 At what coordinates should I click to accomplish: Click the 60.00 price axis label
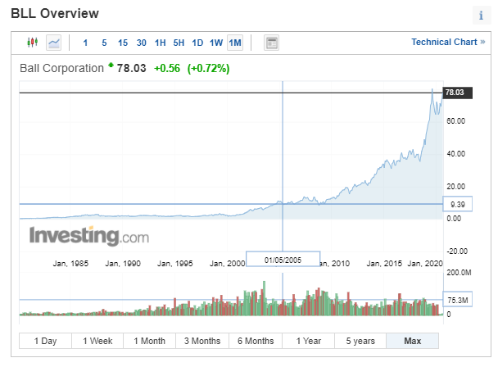455,121
